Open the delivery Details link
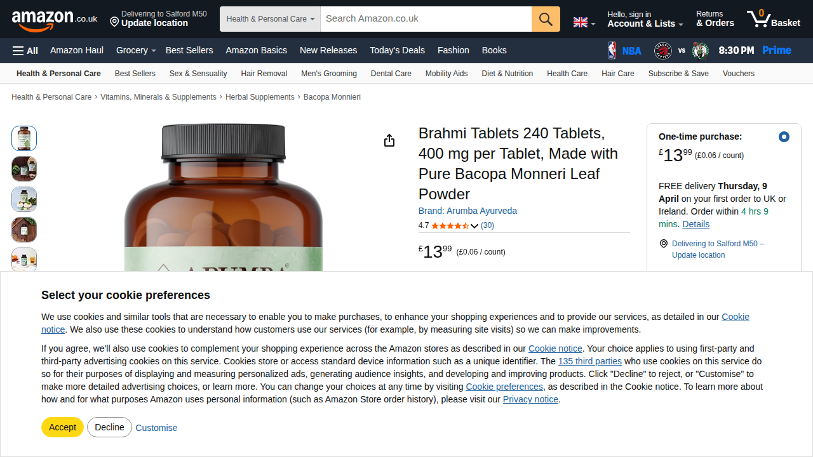The height and width of the screenshot is (457, 813). coord(696,224)
